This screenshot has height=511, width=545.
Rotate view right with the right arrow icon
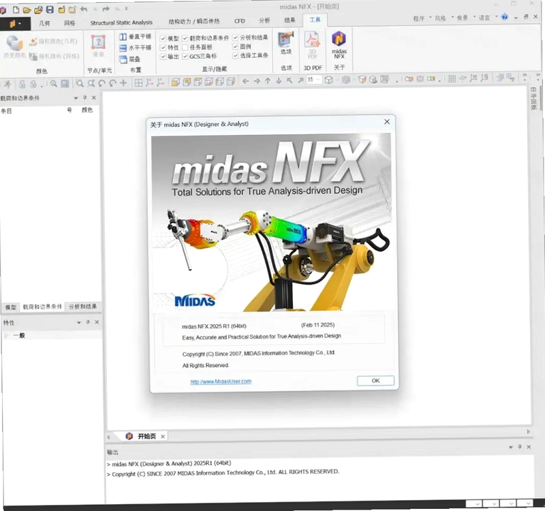pos(257,81)
